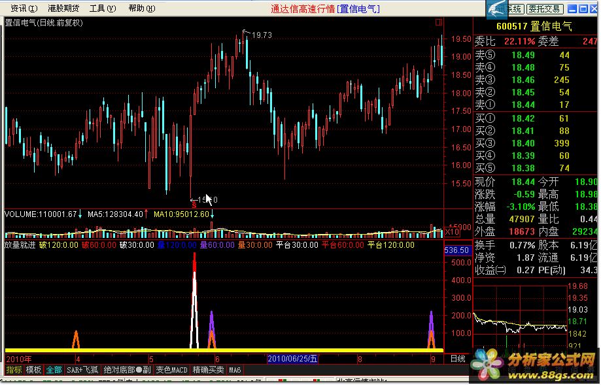Click the 放量就进 indicator name
This screenshot has width=601, height=385.
(x=20, y=245)
